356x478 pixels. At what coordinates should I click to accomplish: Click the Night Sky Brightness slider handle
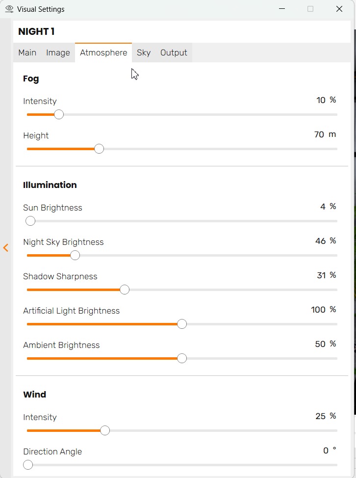point(75,256)
